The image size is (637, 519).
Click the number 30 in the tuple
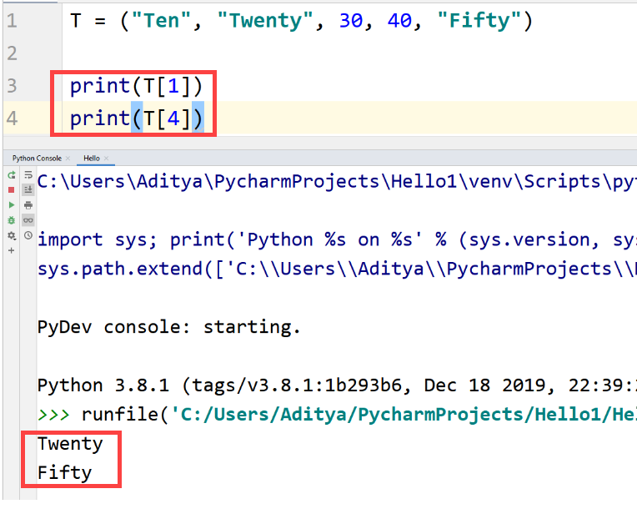click(x=351, y=20)
